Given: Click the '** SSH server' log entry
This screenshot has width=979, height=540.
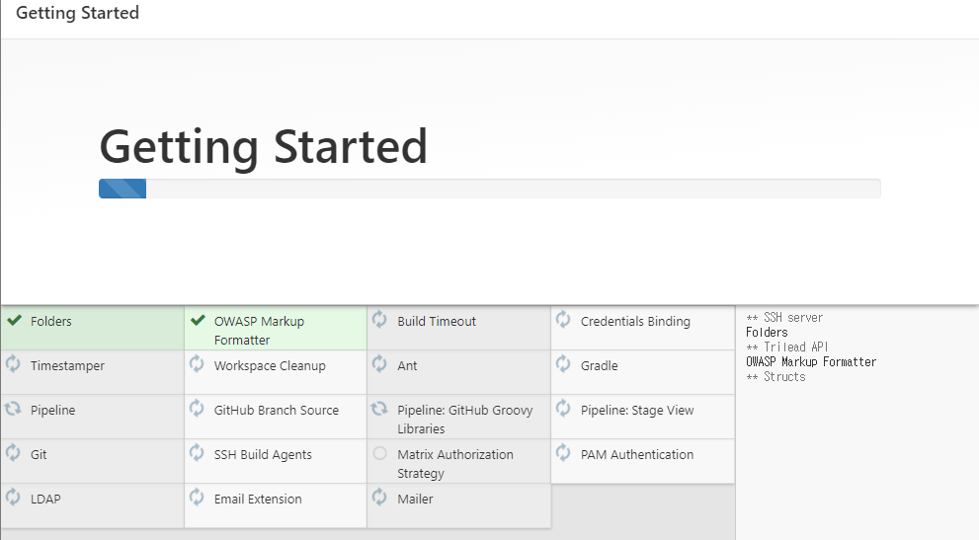Looking at the screenshot, I should pos(784,318).
